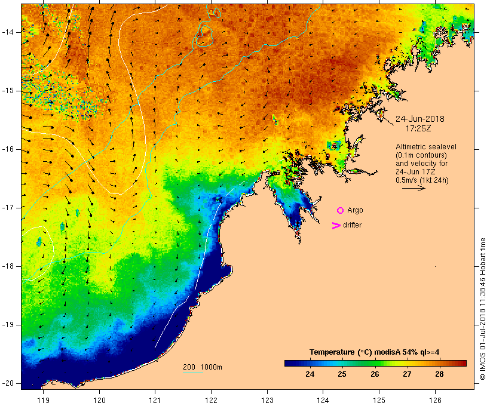
Task: Click the color bar value '27'
Action: tap(407, 374)
